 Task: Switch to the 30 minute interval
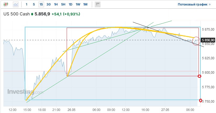[x=49, y=4]
